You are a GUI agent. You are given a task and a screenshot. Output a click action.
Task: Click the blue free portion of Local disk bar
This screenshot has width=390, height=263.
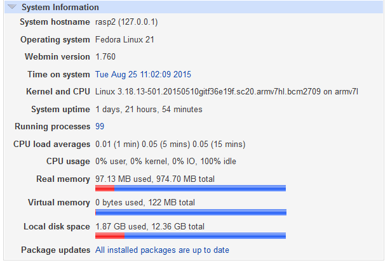(x=203, y=235)
